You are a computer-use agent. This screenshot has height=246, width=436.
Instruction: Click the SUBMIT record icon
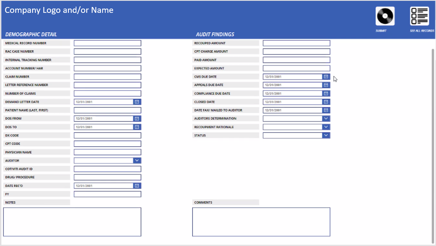click(x=385, y=16)
